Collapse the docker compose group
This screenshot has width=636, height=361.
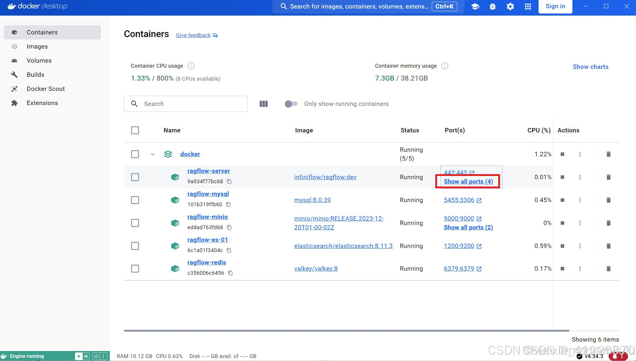[x=152, y=154]
